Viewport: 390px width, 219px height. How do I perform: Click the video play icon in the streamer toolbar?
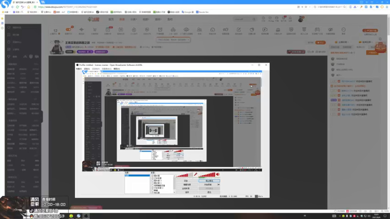tap(265, 30)
